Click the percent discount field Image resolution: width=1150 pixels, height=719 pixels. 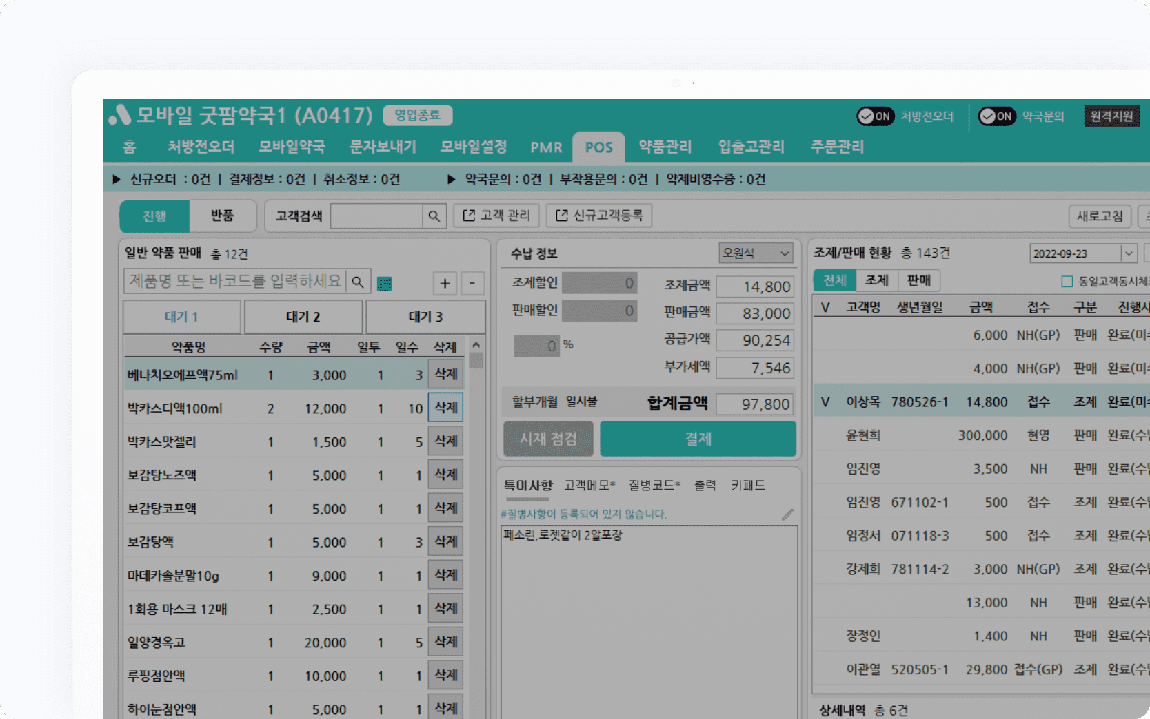tap(536, 346)
